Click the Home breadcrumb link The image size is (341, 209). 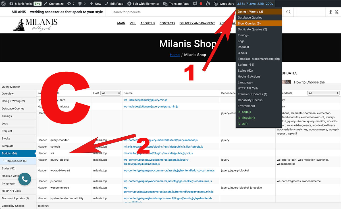click(174, 55)
